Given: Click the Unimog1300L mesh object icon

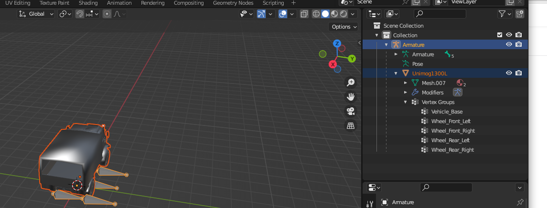Looking at the screenshot, I should click(x=406, y=73).
